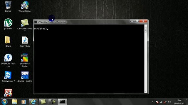Launch Windows Media Player from taskbar
This screenshot has height=105, width=188.
pyautogui.click(x=23, y=102)
